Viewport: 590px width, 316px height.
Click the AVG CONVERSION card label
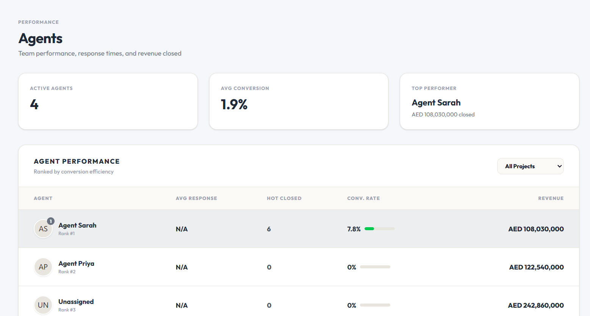click(245, 88)
